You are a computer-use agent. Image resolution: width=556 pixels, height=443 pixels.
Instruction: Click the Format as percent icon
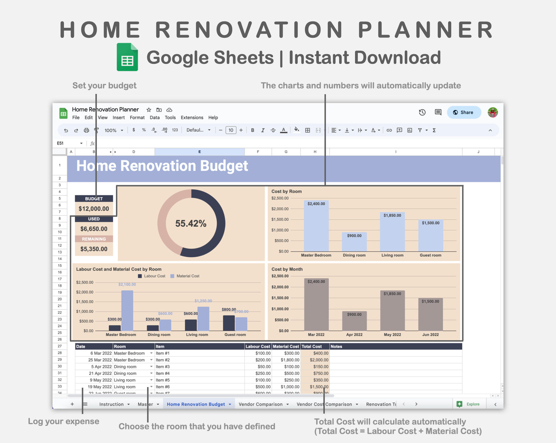tap(144, 130)
